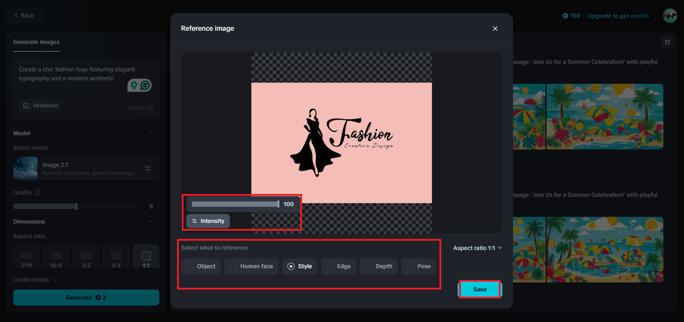Select the Depth reference option
684x322 pixels.
pos(378,266)
